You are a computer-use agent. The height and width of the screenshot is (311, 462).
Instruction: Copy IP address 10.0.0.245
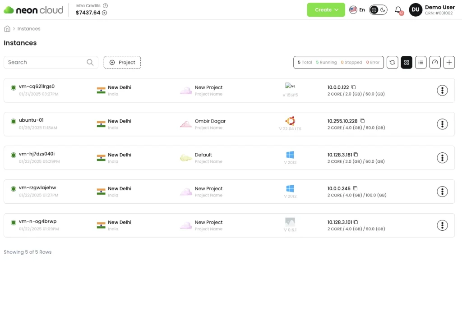[355, 188]
